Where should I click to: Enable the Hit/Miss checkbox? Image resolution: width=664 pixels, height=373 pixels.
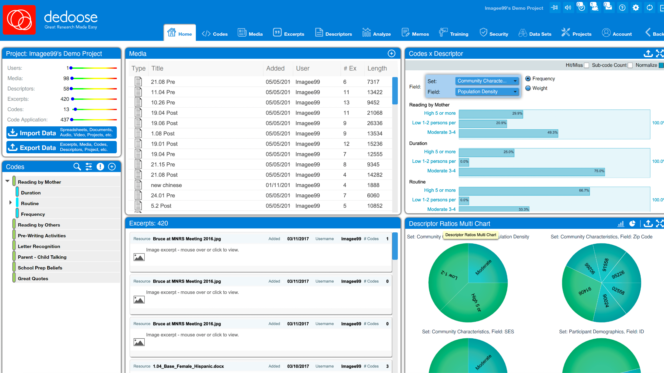[x=587, y=65]
